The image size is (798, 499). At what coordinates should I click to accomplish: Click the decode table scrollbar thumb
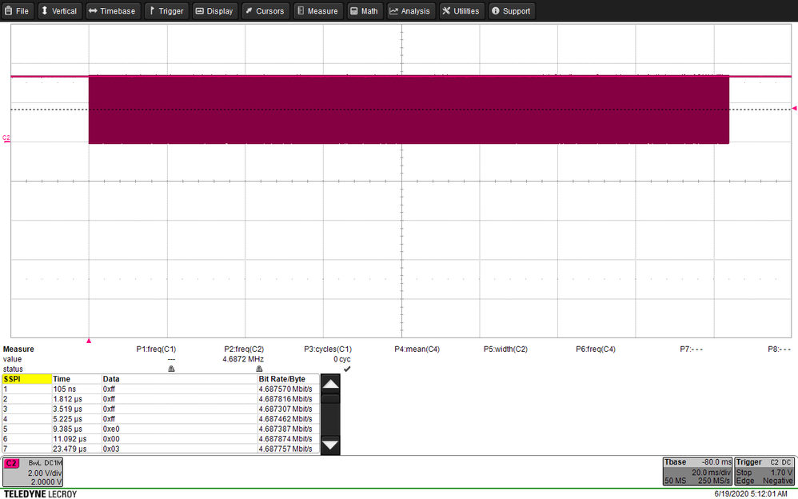(330, 399)
